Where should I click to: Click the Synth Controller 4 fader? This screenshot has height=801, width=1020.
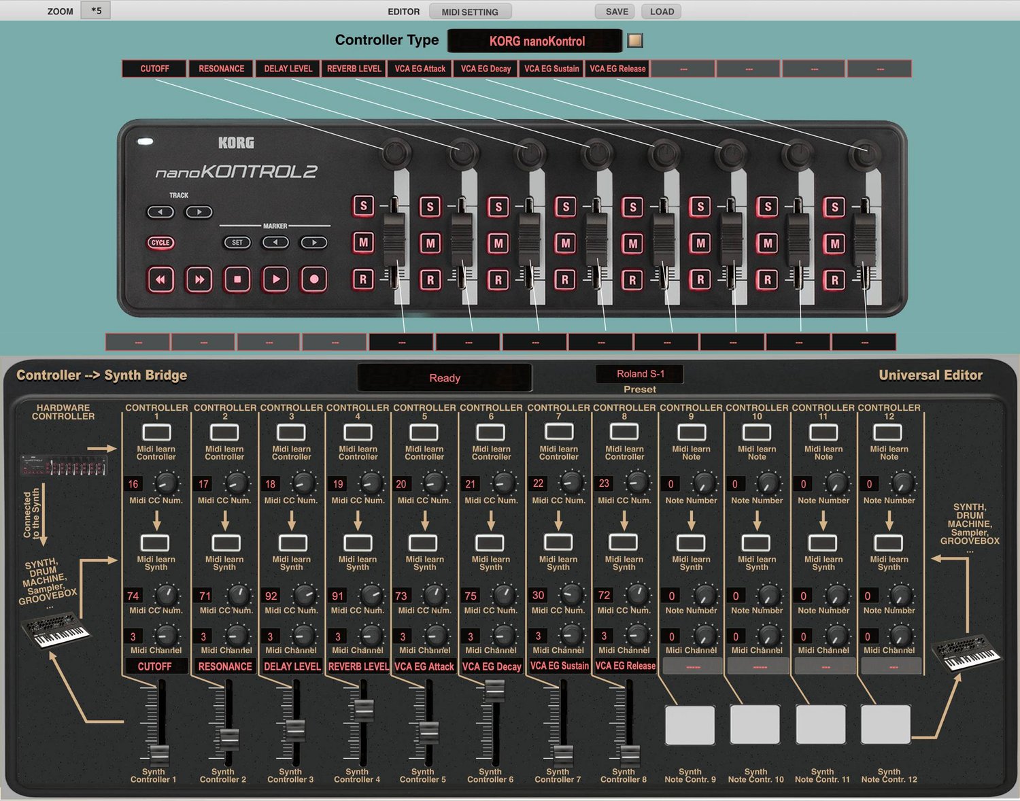point(364,711)
